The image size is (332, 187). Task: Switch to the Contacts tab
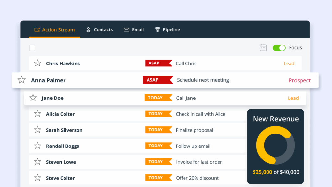pos(99,29)
